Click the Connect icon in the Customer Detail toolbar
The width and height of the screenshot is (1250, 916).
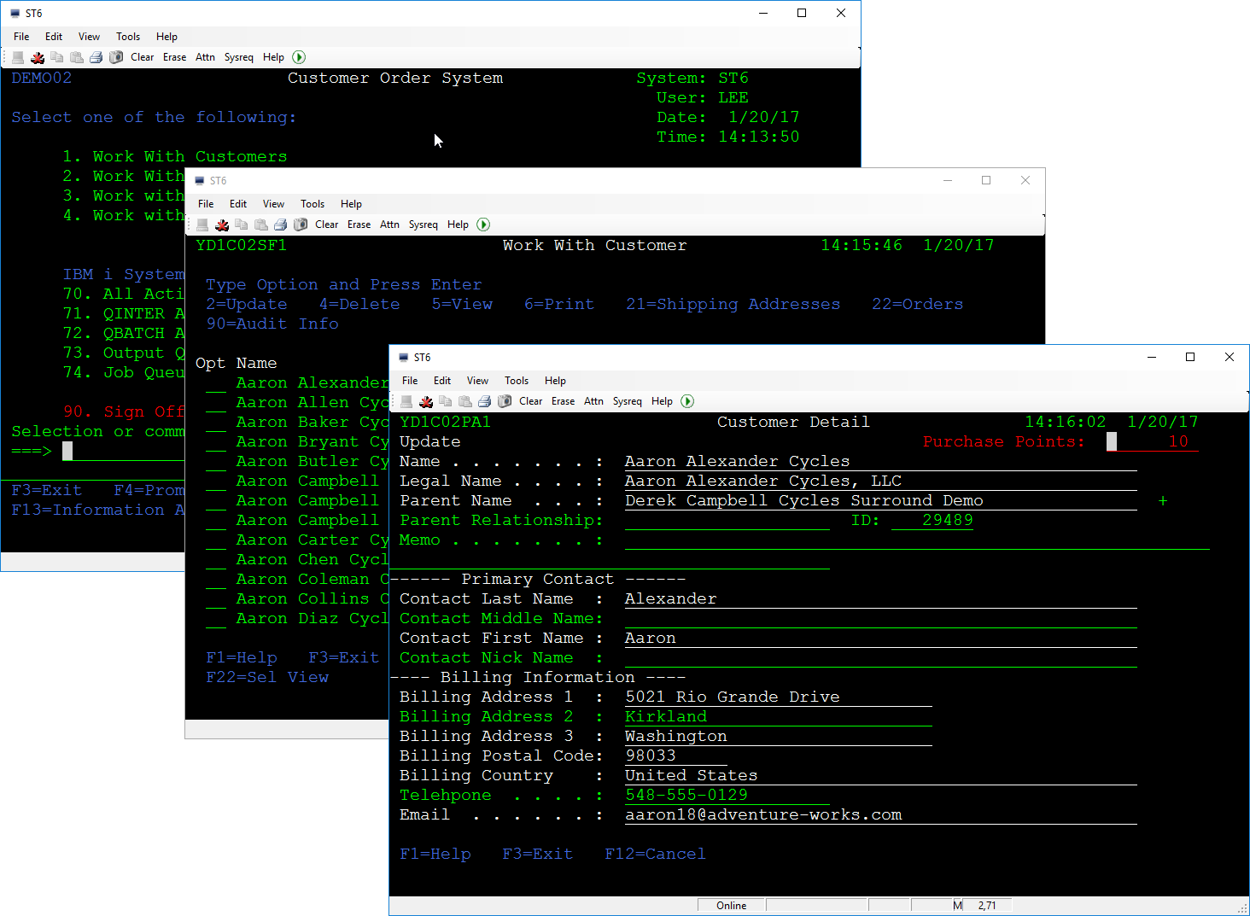406,401
